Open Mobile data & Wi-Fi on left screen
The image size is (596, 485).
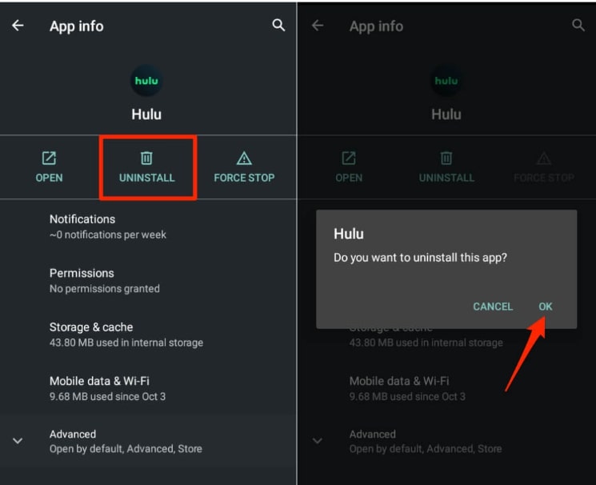148,388
